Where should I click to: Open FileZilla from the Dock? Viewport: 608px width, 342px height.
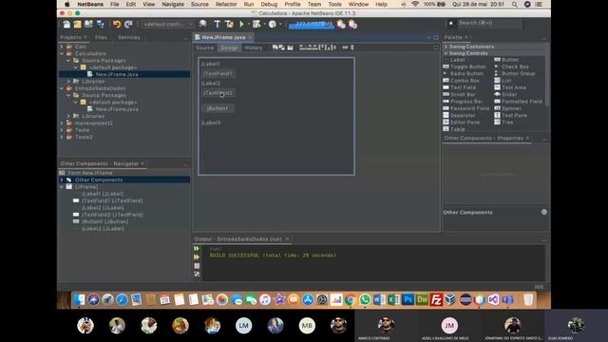436,300
